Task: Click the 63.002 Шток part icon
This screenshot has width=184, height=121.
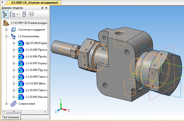Action: [x=21, y=83]
